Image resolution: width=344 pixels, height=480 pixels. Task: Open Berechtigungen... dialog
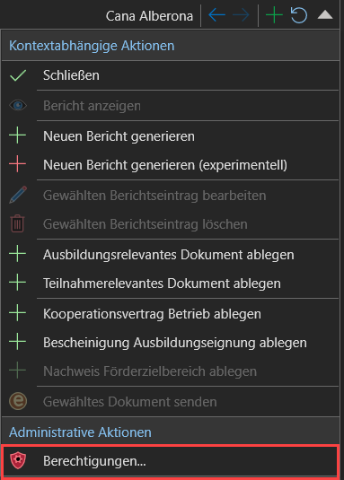171,461
